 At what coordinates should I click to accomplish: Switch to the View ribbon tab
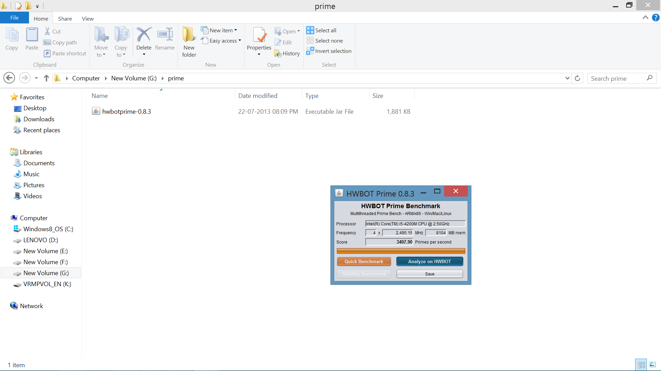[x=88, y=19]
